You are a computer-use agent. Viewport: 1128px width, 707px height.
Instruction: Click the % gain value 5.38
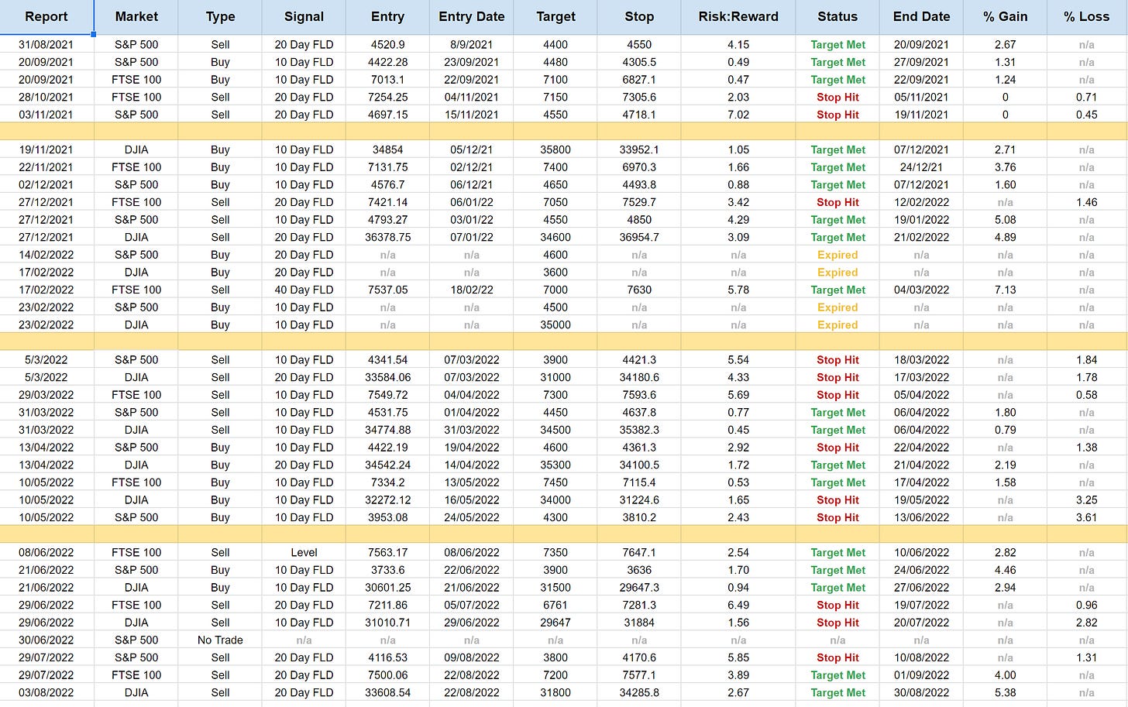pos(1005,693)
